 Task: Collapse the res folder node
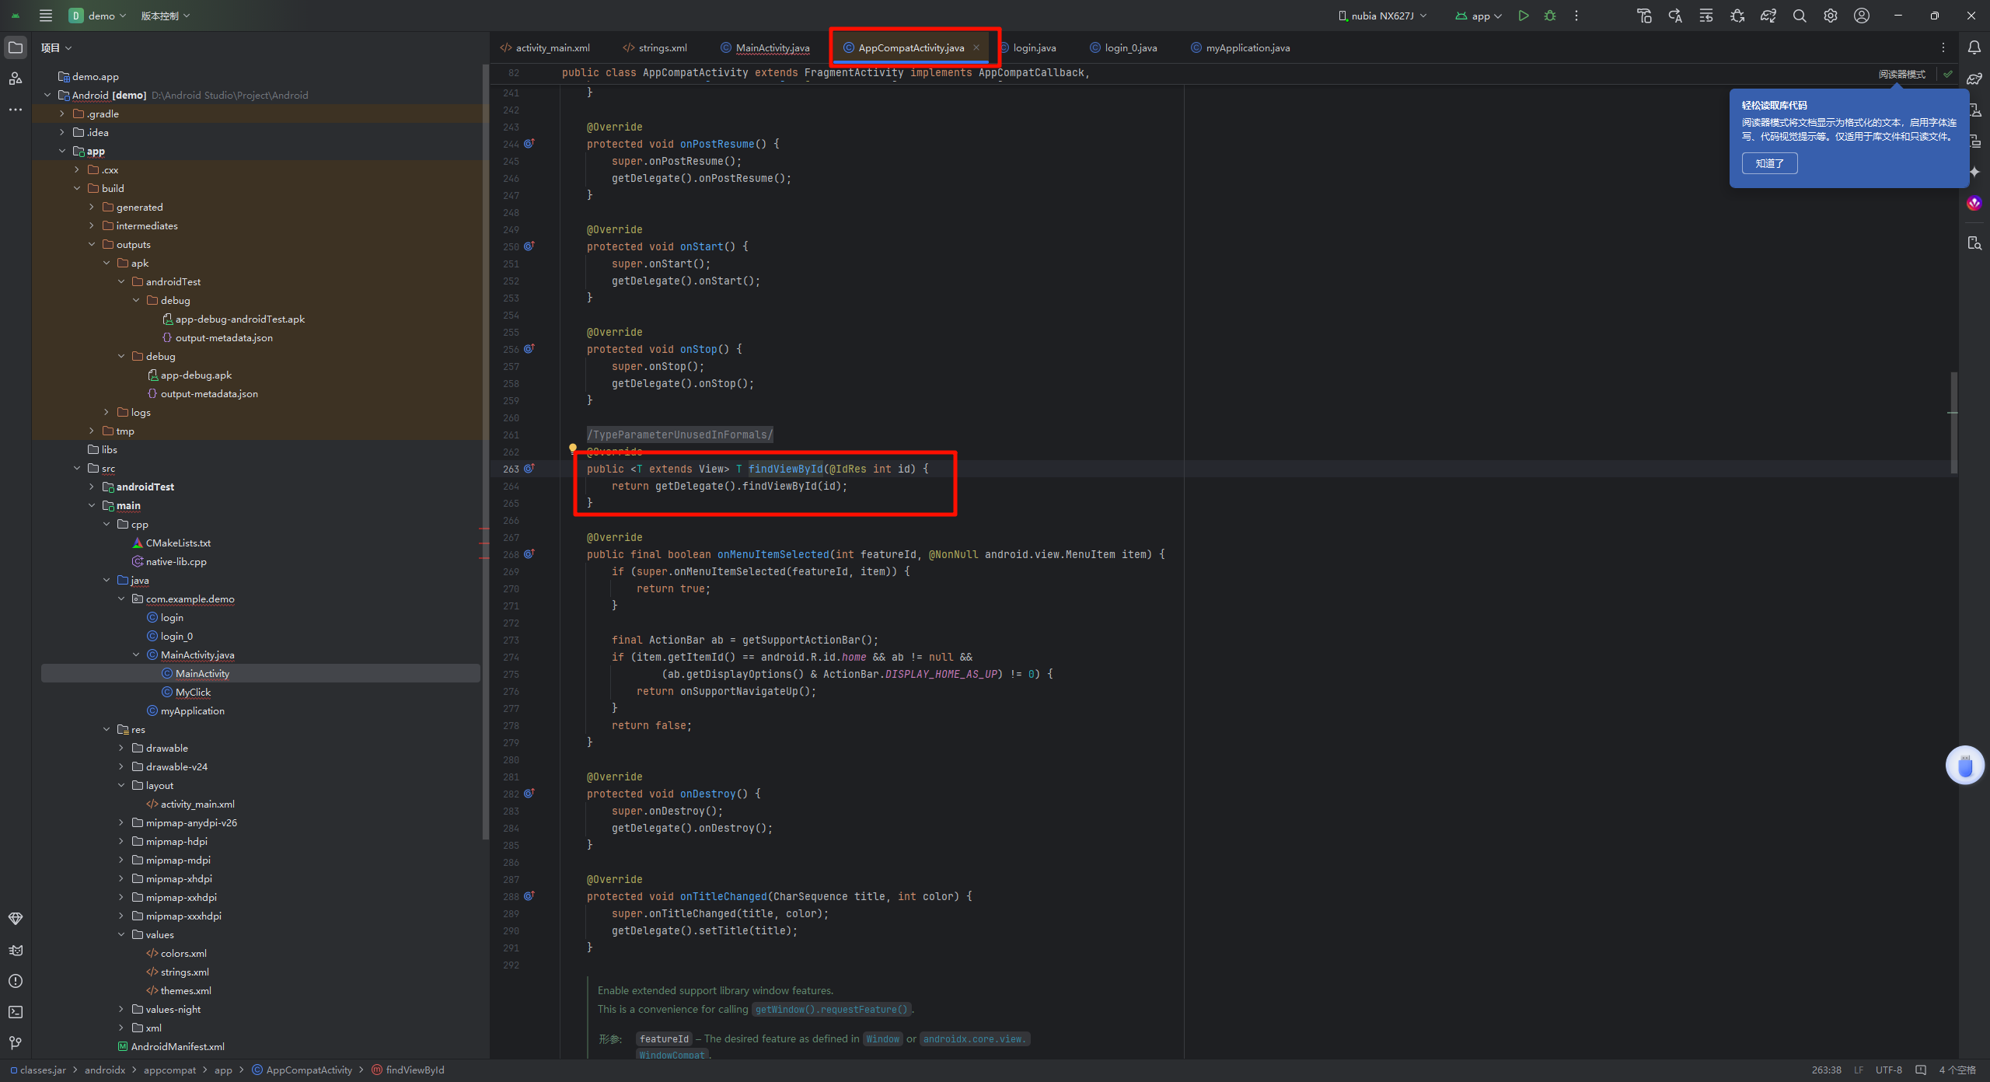tap(106, 729)
